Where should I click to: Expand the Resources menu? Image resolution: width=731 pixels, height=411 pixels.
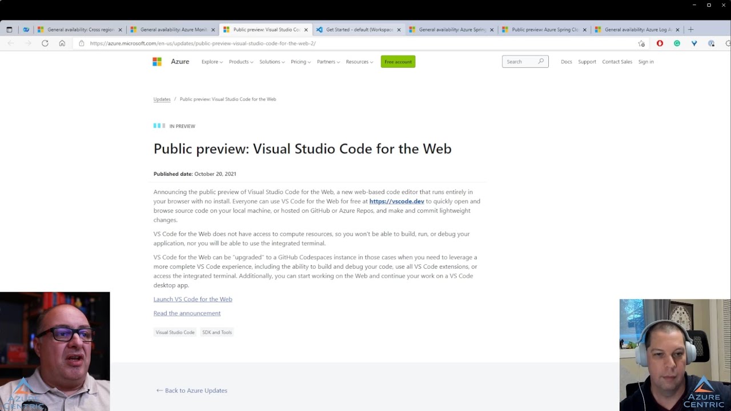(359, 62)
